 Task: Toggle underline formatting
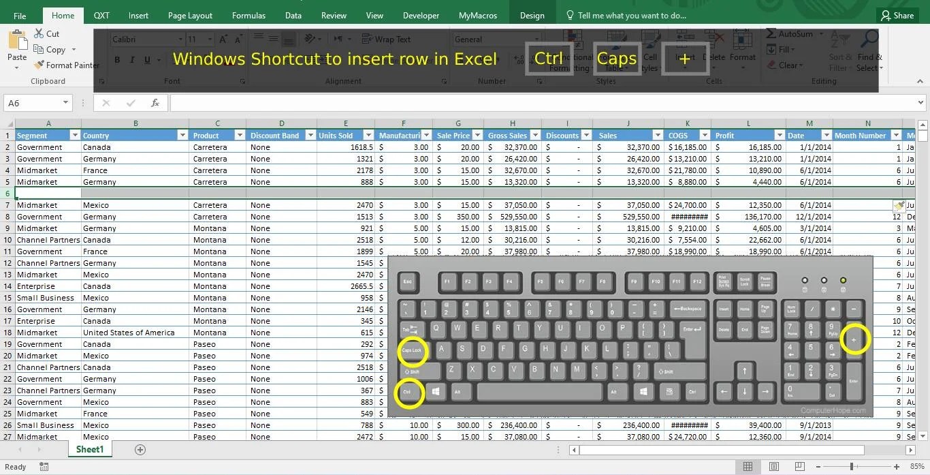click(146, 61)
